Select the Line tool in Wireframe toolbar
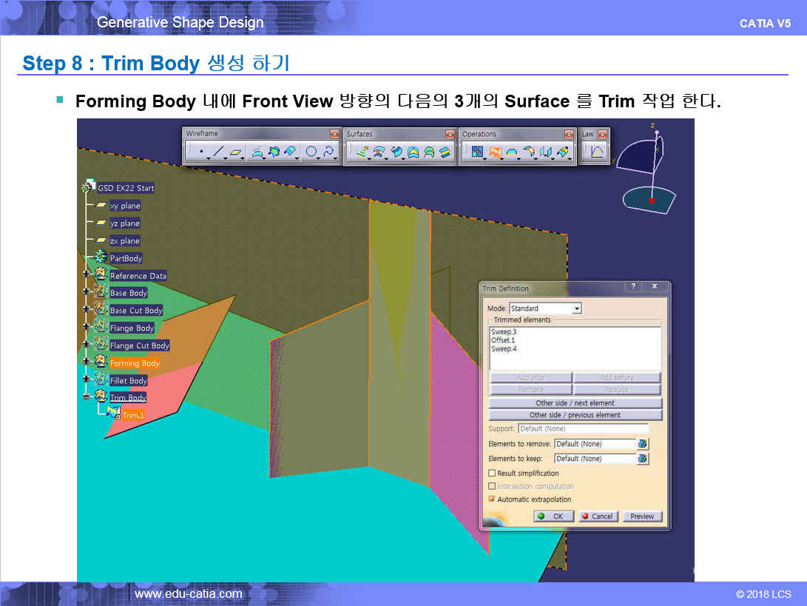 [218, 152]
